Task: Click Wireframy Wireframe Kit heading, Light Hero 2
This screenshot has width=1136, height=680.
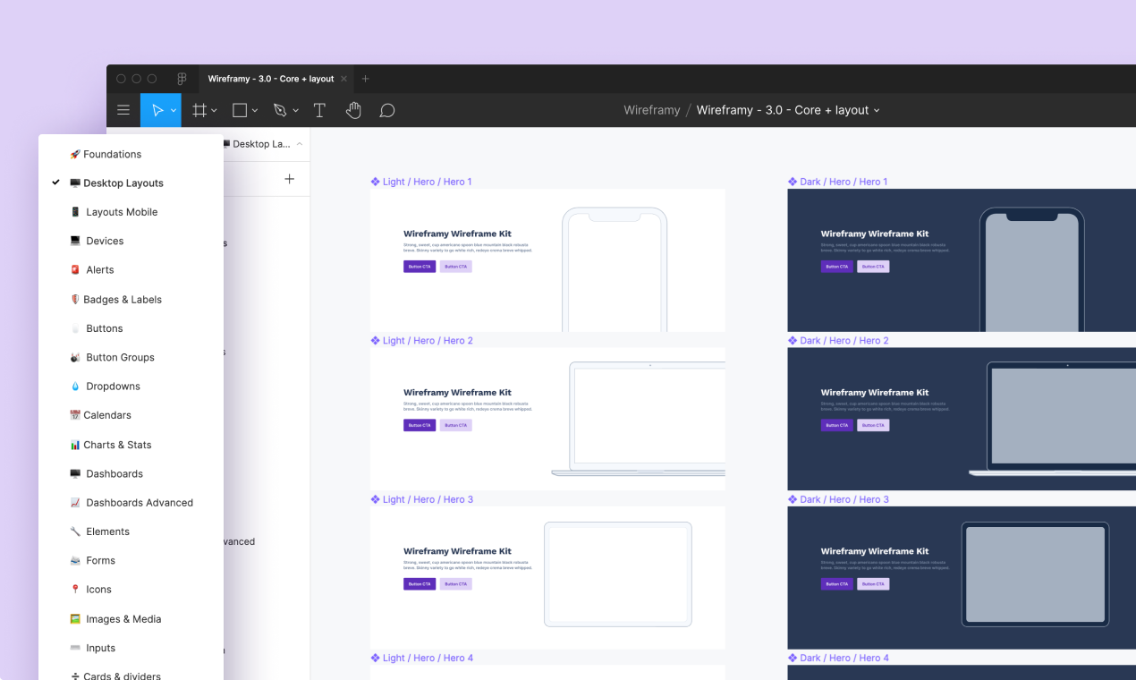Action: pos(457,393)
